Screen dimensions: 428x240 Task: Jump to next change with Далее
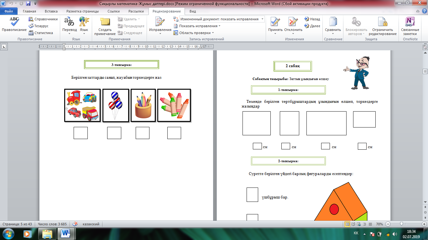[x=312, y=26]
